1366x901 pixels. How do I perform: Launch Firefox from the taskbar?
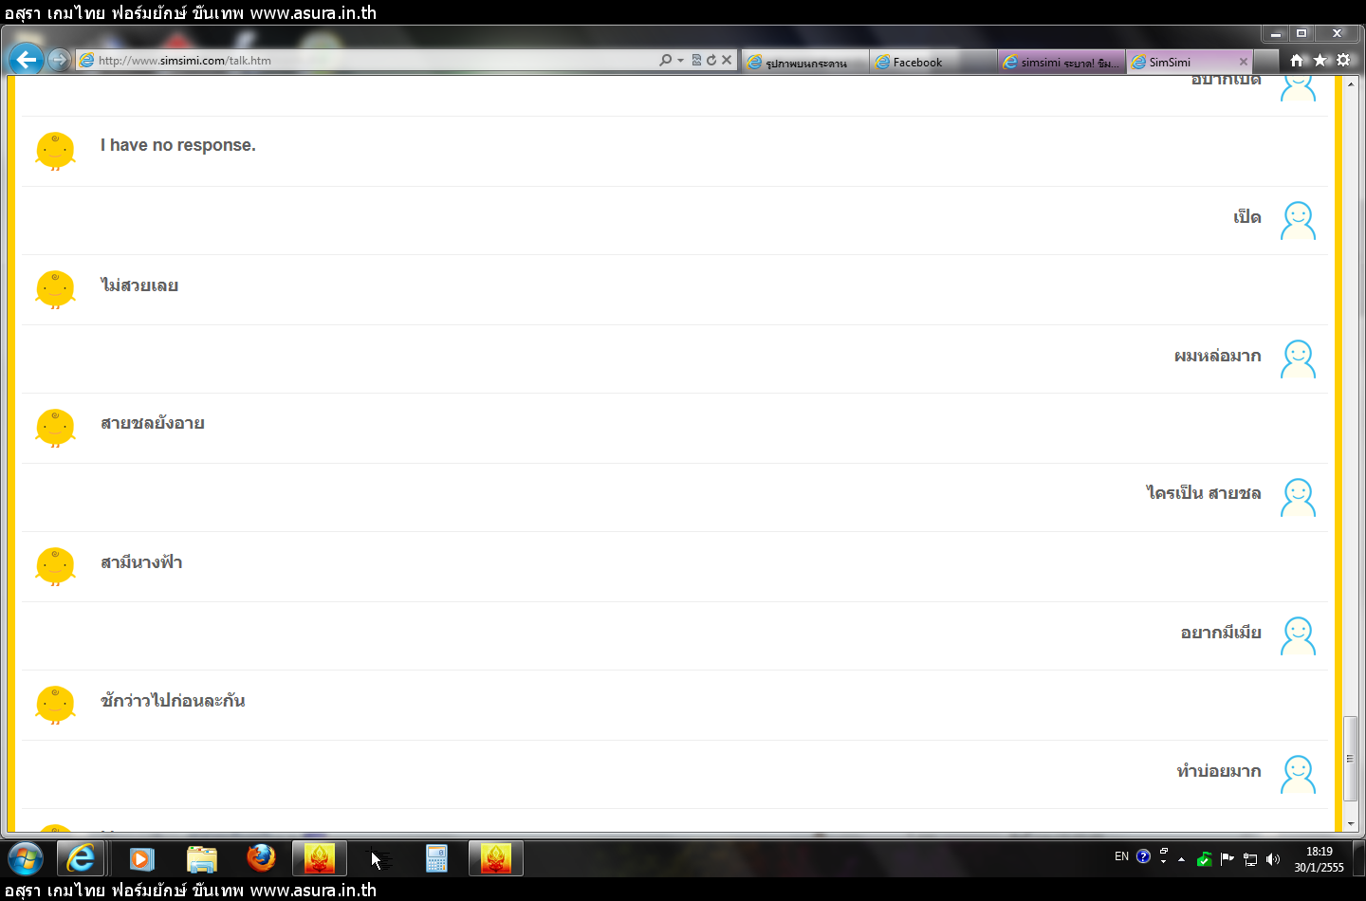click(261, 858)
